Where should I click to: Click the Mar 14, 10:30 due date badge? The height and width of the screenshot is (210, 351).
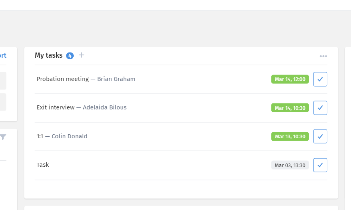(290, 108)
